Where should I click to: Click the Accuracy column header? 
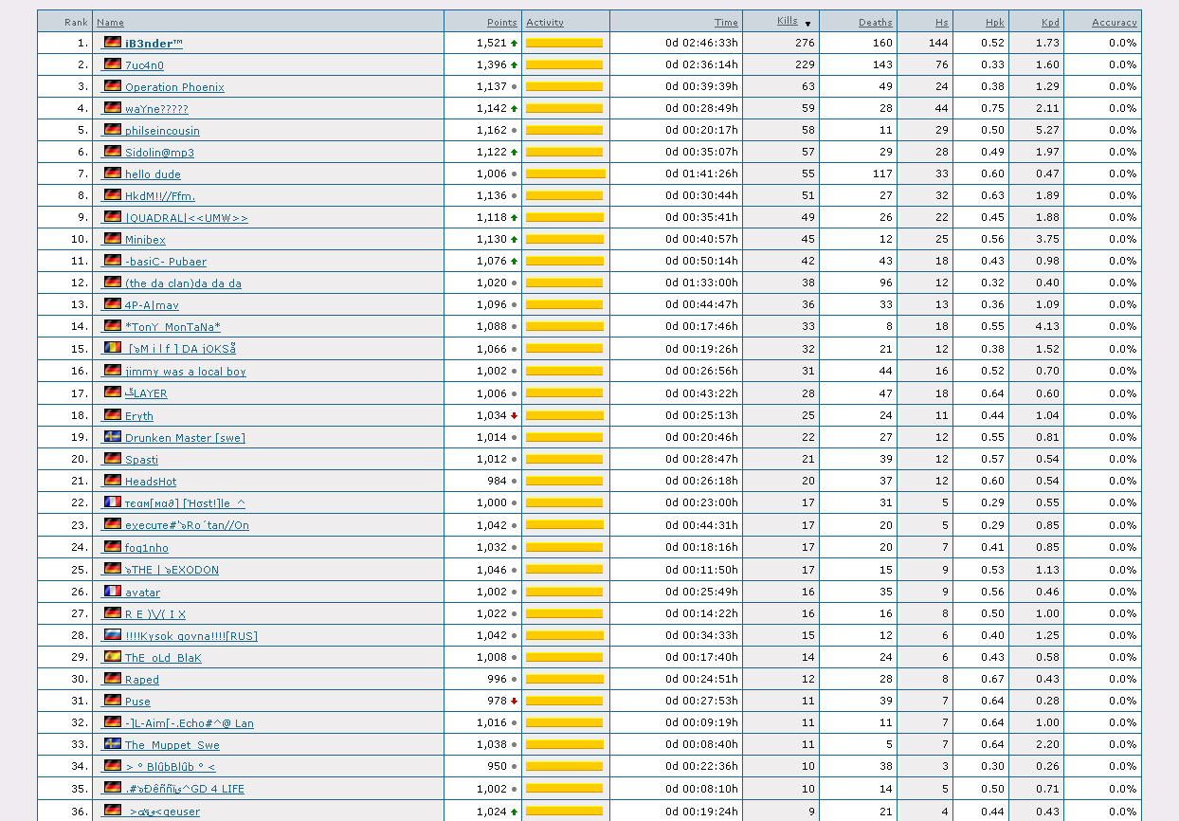[x=1114, y=22]
